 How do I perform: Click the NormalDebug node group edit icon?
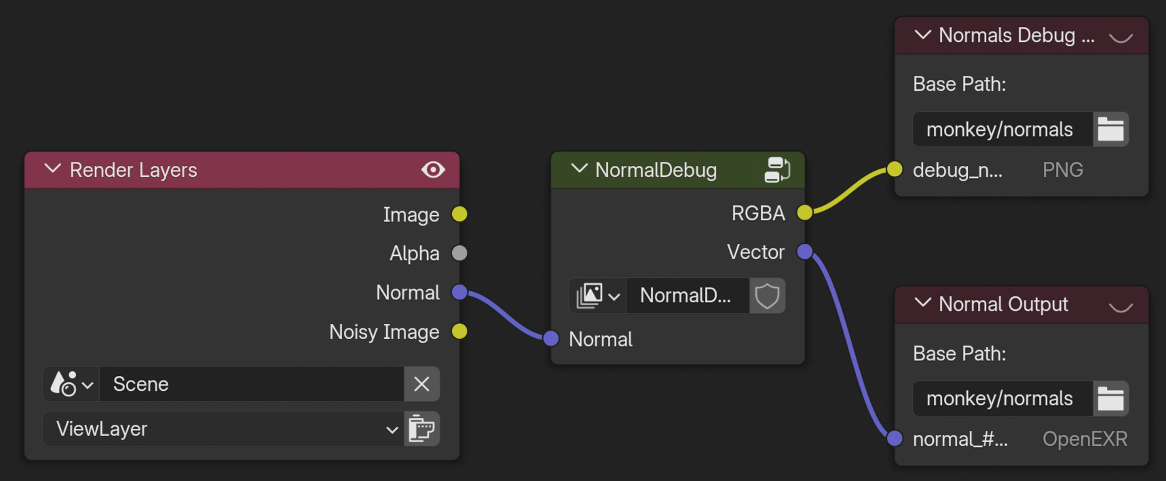point(777,169)
